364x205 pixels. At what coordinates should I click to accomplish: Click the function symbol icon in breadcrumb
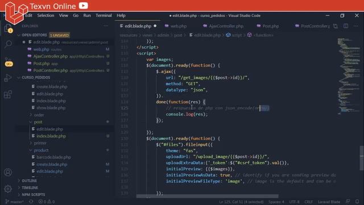pos(249,35)
